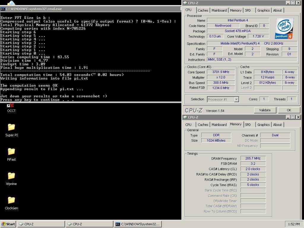Click the Multiplier value 'x 12.0'
The width and height of the screenshot is (304, 228).
coord(221,77)
